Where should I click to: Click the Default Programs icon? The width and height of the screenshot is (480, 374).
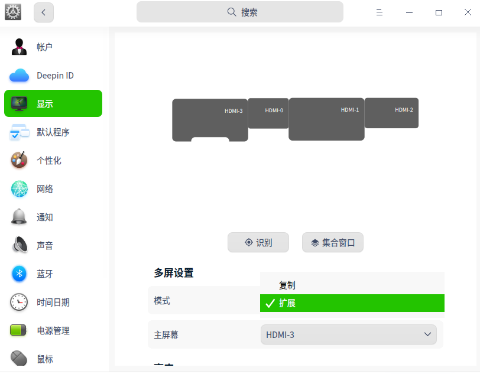pos(20,132)
